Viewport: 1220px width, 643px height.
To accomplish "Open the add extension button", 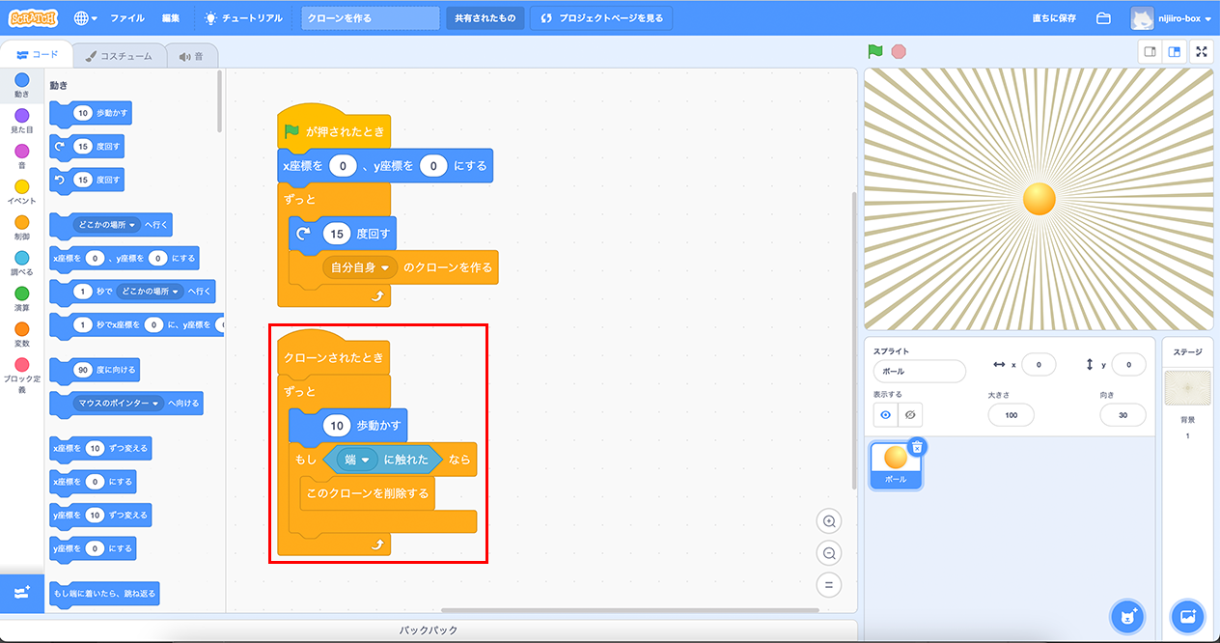I will [x=22, y=593].
